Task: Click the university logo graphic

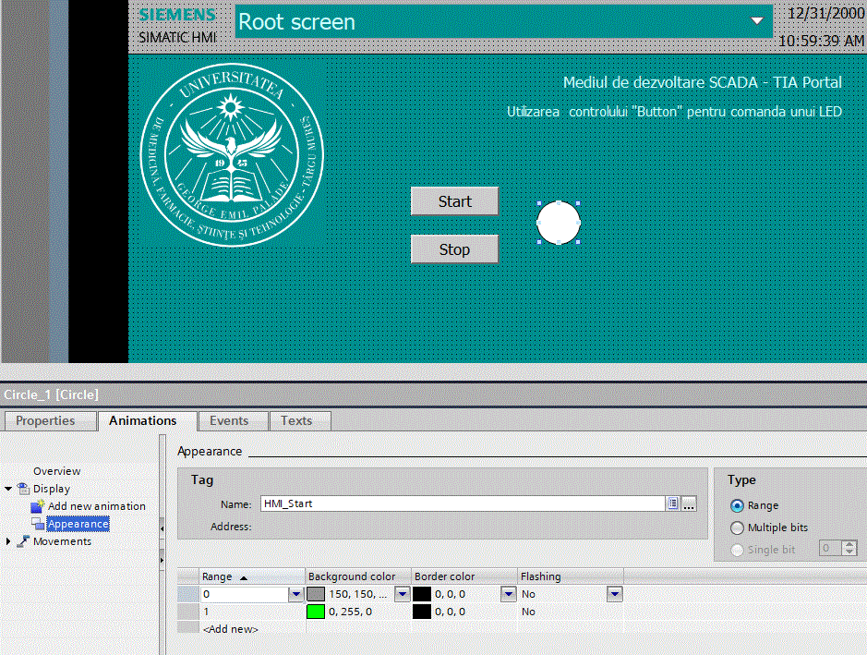Action: click(x=232, y=159)
